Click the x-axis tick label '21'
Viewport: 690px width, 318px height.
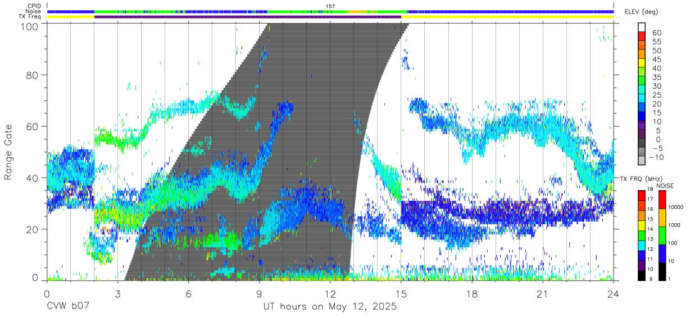tap(543, 294)
